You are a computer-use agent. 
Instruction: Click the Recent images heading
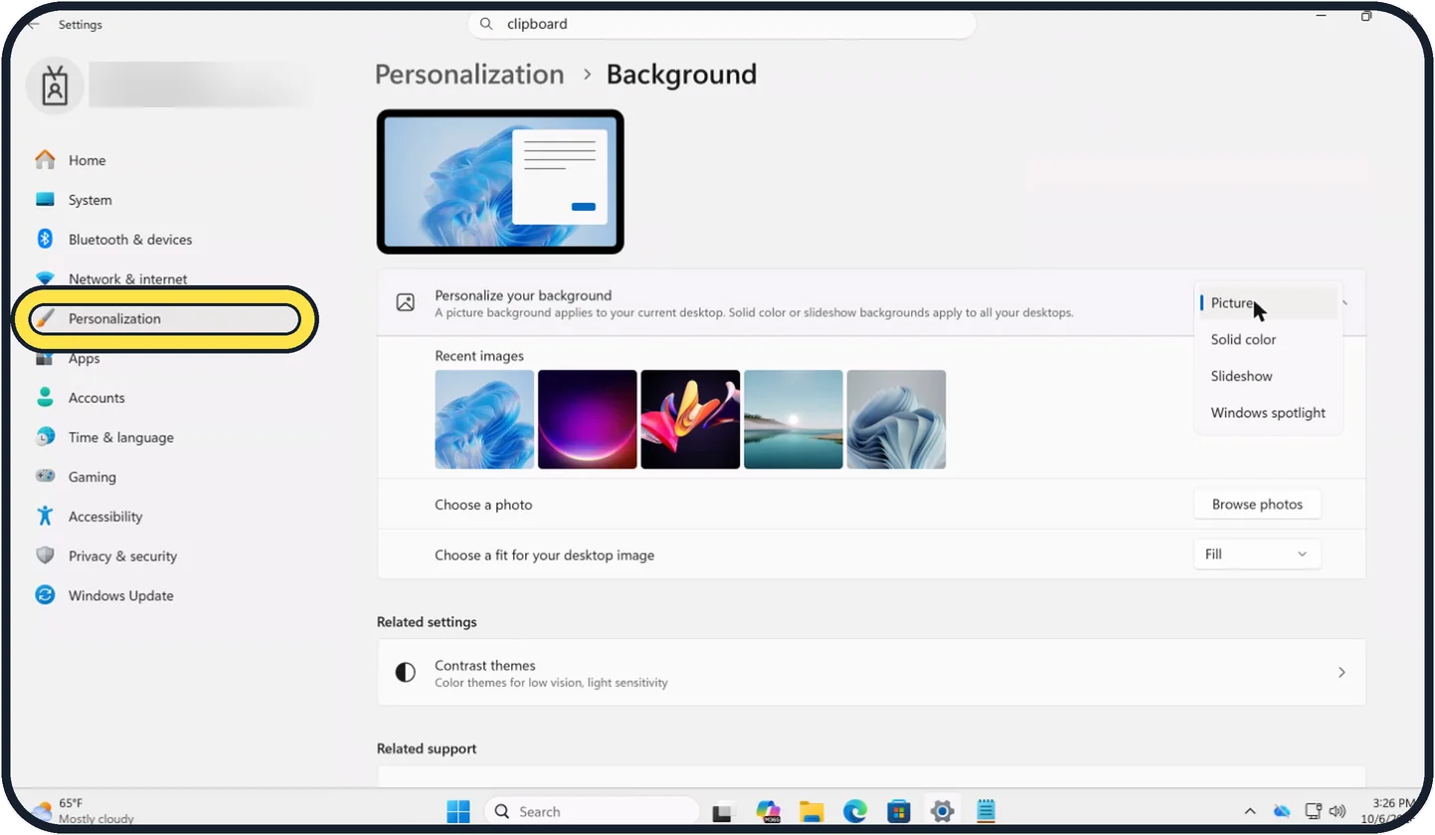(479, 356)
